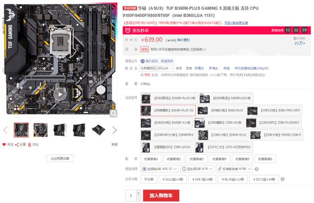This screenshot has width=314, height=203.
Task: Choose the 不分期 no-installment option
Action: (x=149, y=179)
